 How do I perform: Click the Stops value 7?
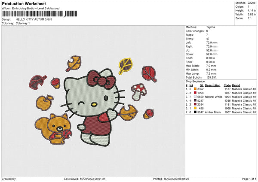pyautogui.click(x=207, y=35)
